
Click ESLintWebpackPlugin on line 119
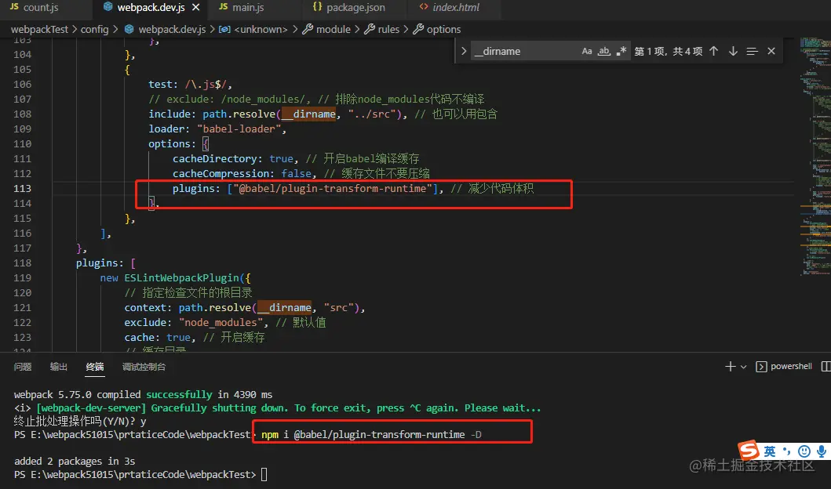click(182, 278)
